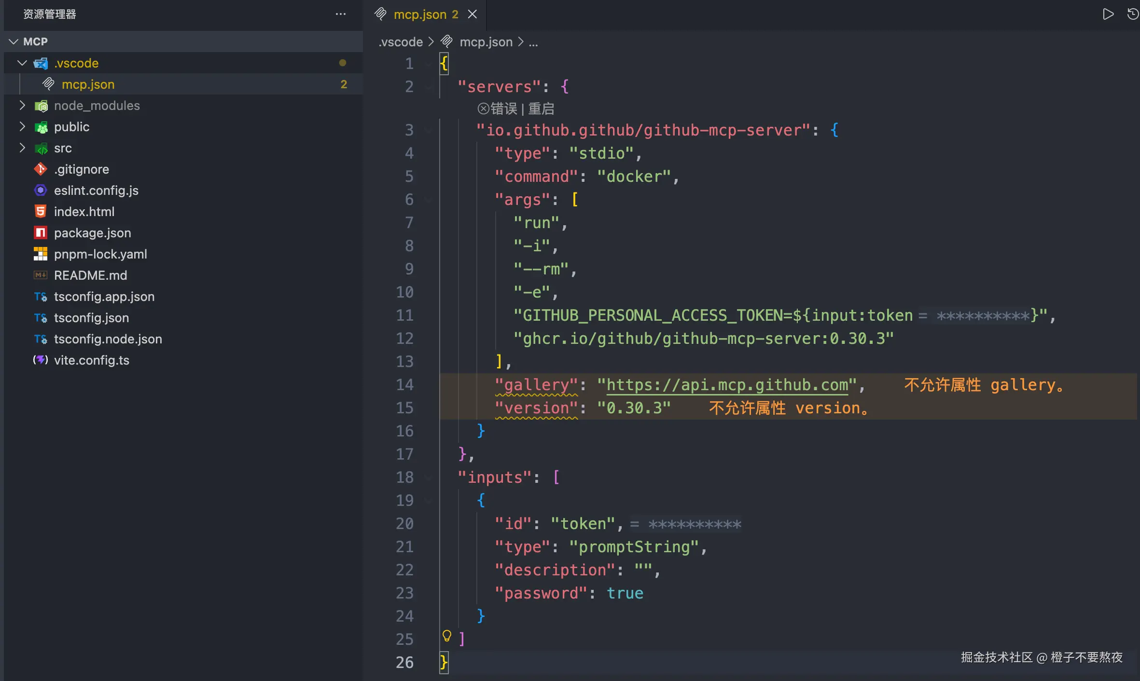Click .vscode in the breadcrumb path
1140x681 pixels.
pyautogui.click(x=401, y=42)
